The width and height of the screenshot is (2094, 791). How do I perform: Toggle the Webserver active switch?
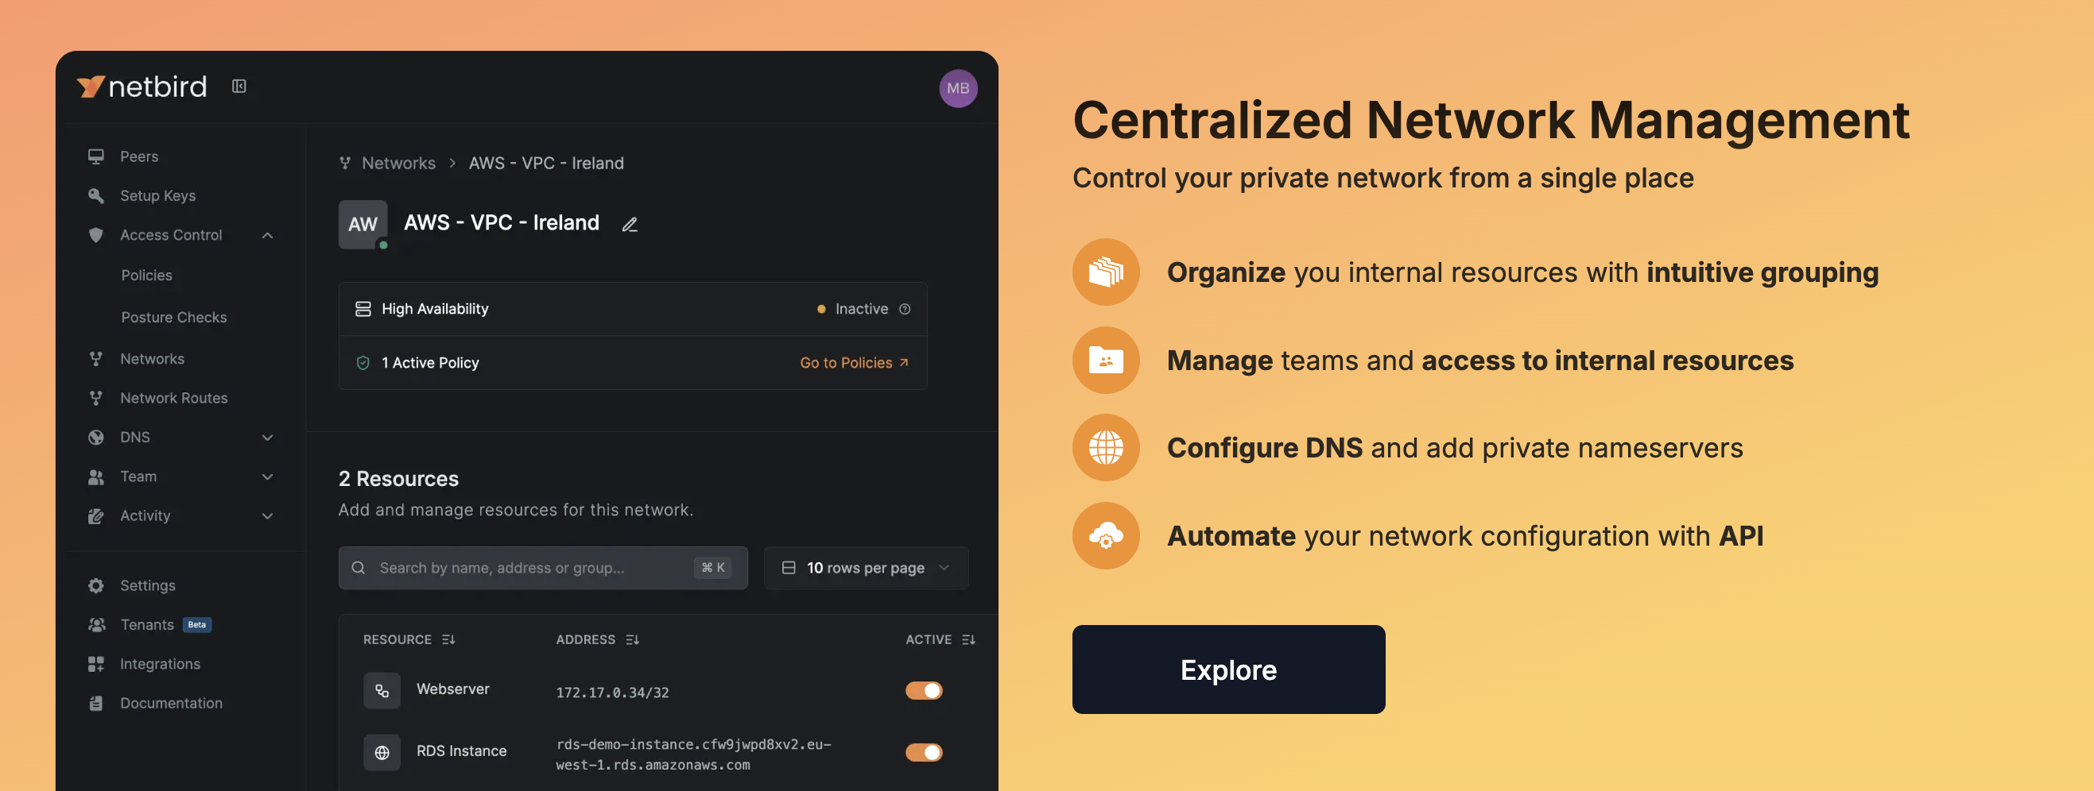925,690
